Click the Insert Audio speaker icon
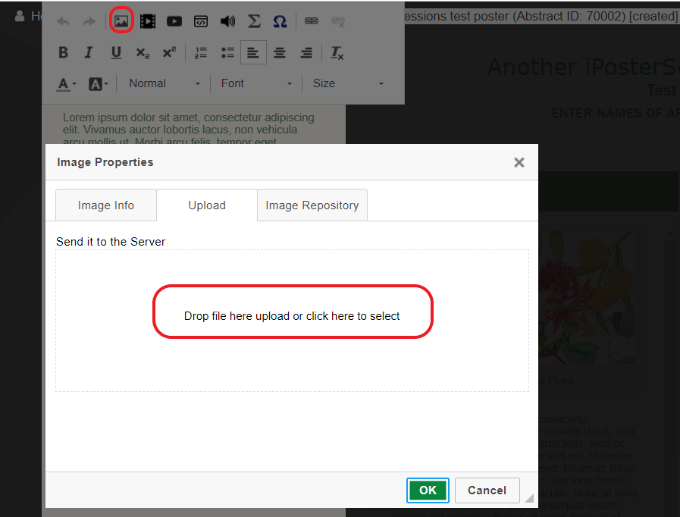680x517 pixels. 227,20
